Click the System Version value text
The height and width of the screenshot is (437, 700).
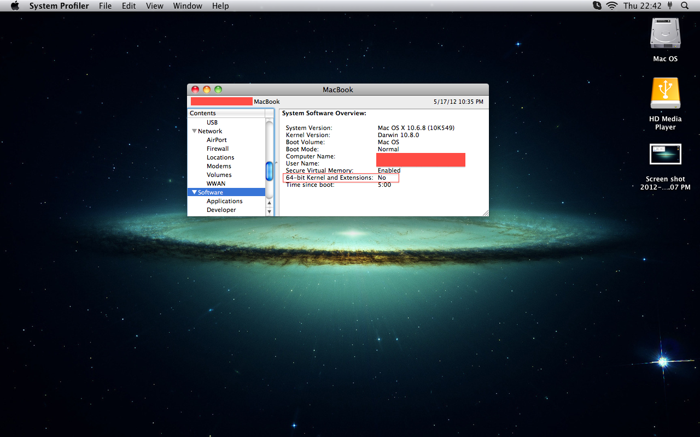(x=416, y=128)
